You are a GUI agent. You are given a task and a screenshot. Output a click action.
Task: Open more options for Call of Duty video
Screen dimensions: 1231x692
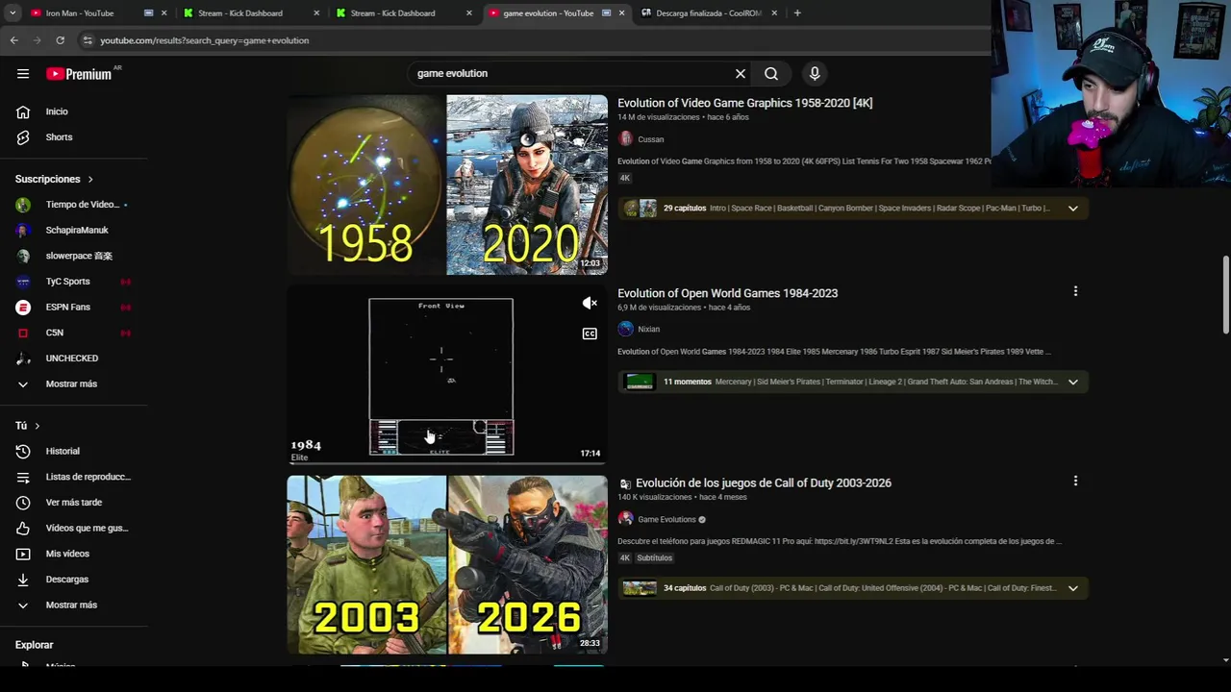1075,481
